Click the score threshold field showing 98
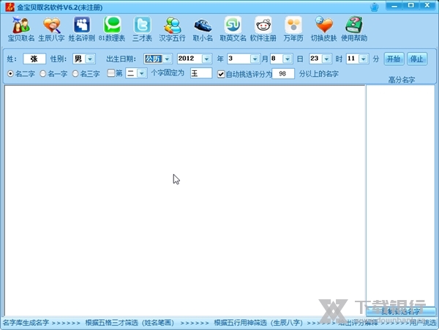439x330 pixels. point(282,74)
